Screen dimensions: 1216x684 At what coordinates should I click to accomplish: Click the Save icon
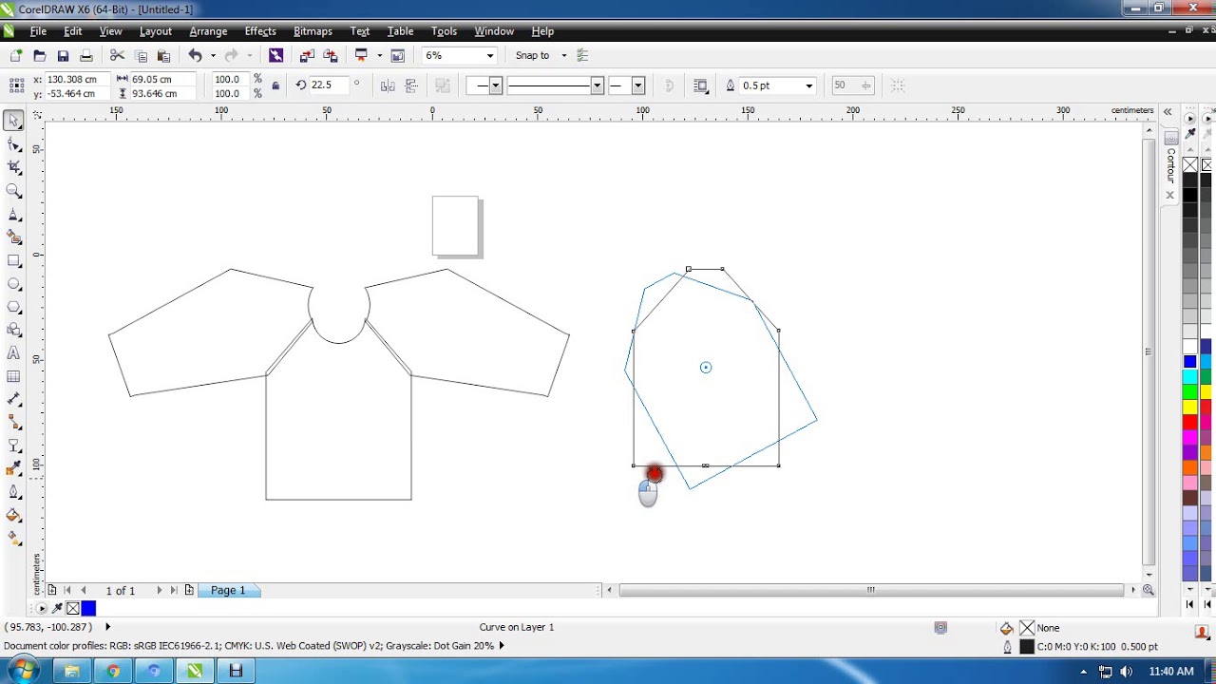(x=63, y=56)
